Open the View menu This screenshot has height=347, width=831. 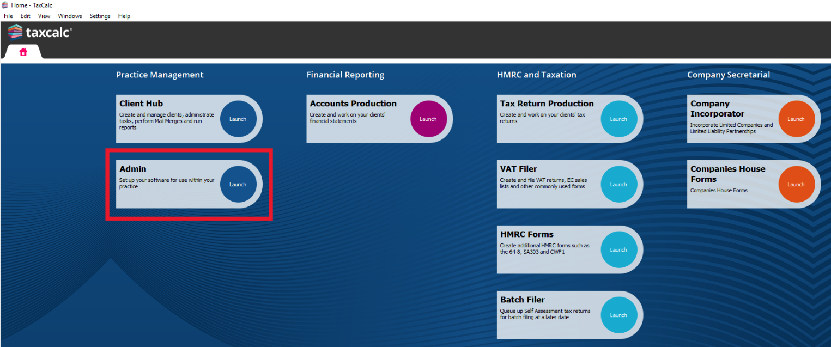tap(44, 16)
